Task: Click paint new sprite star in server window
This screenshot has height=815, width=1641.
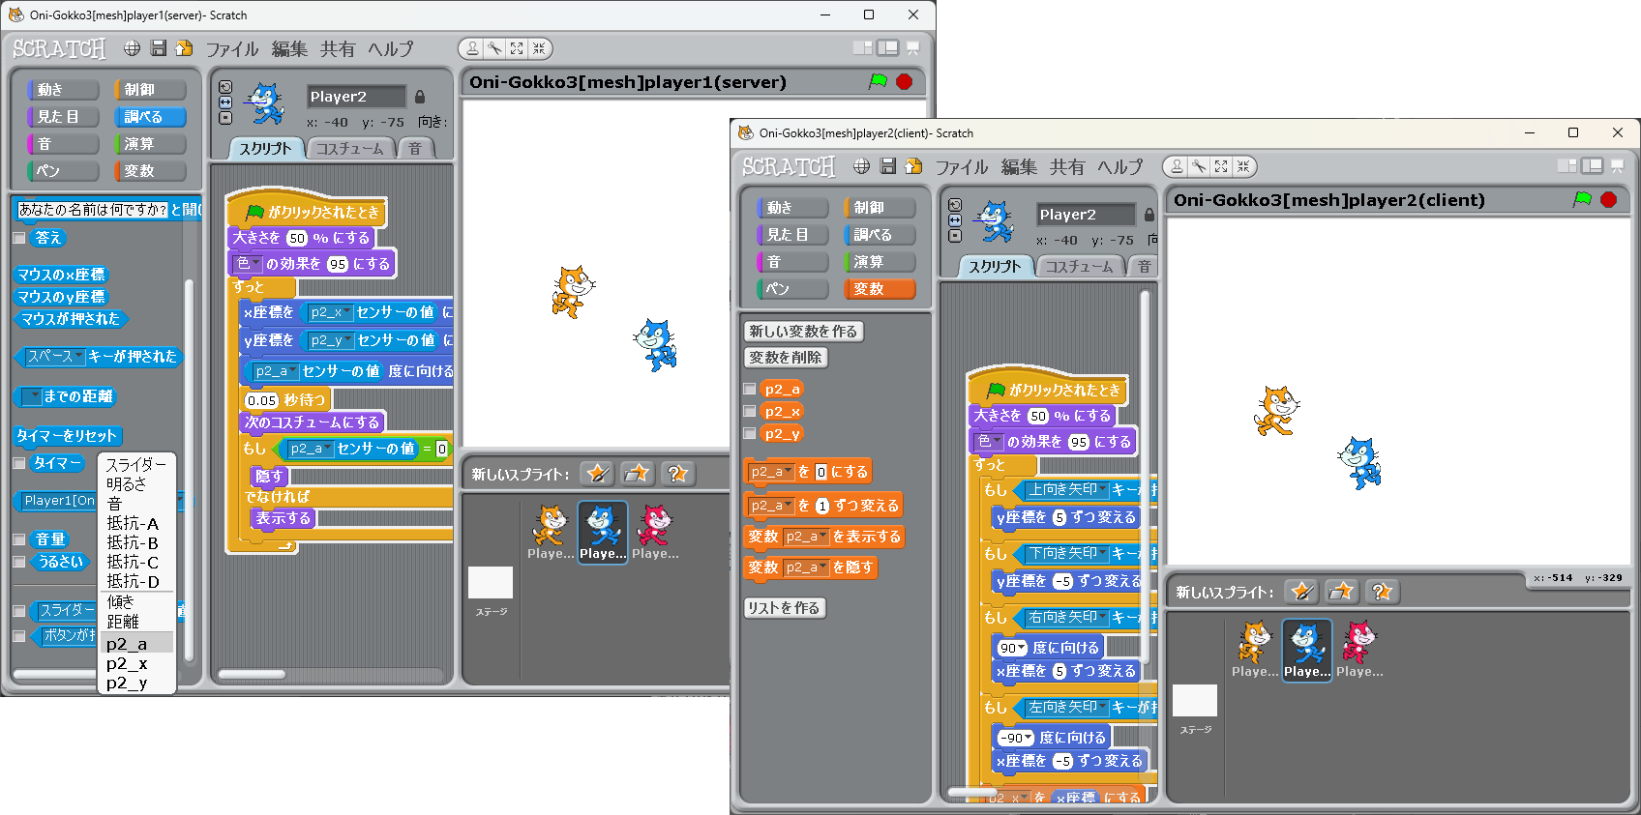Action: pyautogui.click(x=598, y=473)
